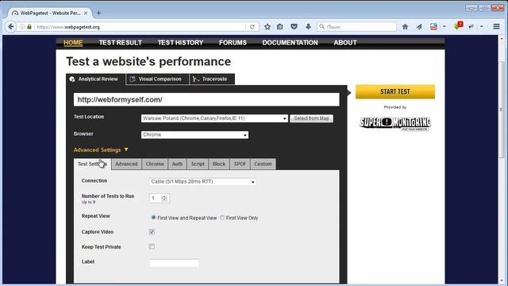Viewport: 508px width, 286px height.
Task: Open the Browser dropdown
Action: tap(194, 134)
